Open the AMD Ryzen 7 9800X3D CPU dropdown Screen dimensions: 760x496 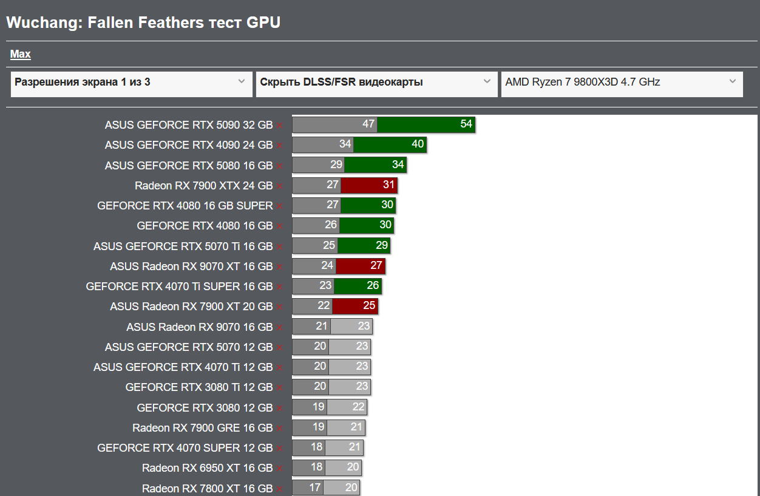tap(622, 84)
